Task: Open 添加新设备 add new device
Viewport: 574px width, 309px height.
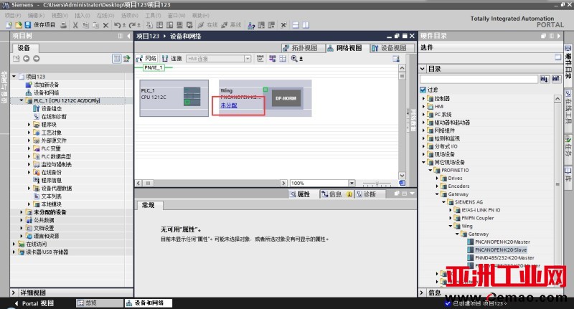Action: coord(46,85)
